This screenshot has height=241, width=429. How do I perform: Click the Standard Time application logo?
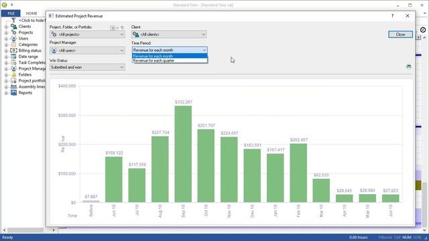point(4,5)
